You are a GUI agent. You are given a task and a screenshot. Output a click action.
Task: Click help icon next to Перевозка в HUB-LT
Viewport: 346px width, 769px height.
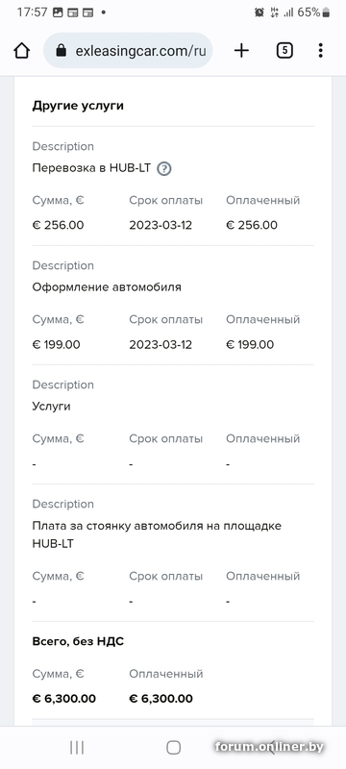[164, 169]
